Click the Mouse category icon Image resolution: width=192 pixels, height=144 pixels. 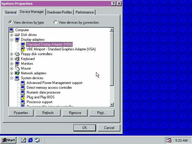tap(17, 68)
